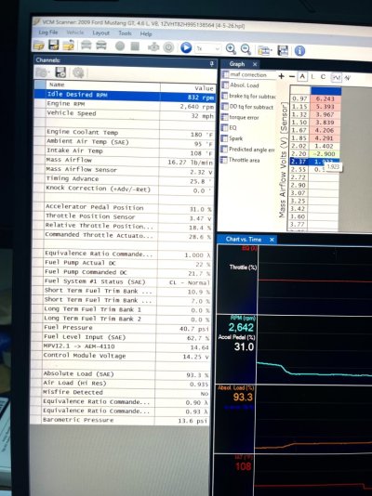Open the Log File menu
The width and height of the screenshot is (372, 496).
tap(48, 33)
